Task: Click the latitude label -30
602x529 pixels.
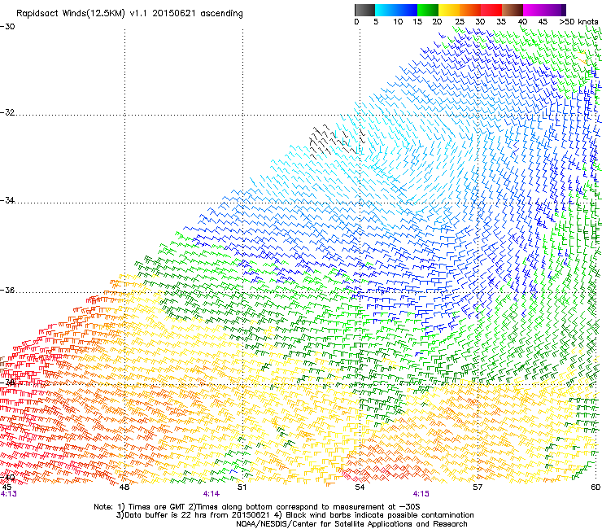Action: [x=7, y=27]
